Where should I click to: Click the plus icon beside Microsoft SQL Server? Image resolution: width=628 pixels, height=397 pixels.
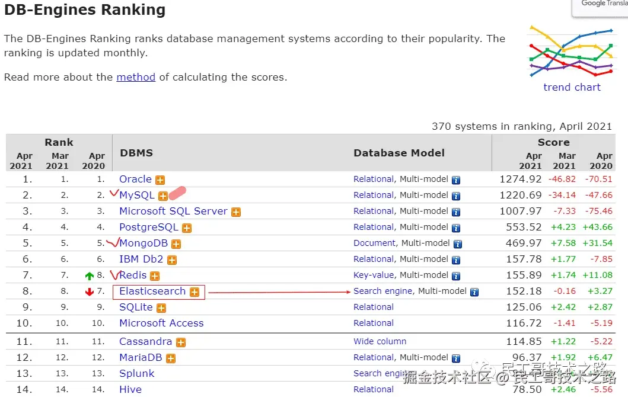point(236,212)
